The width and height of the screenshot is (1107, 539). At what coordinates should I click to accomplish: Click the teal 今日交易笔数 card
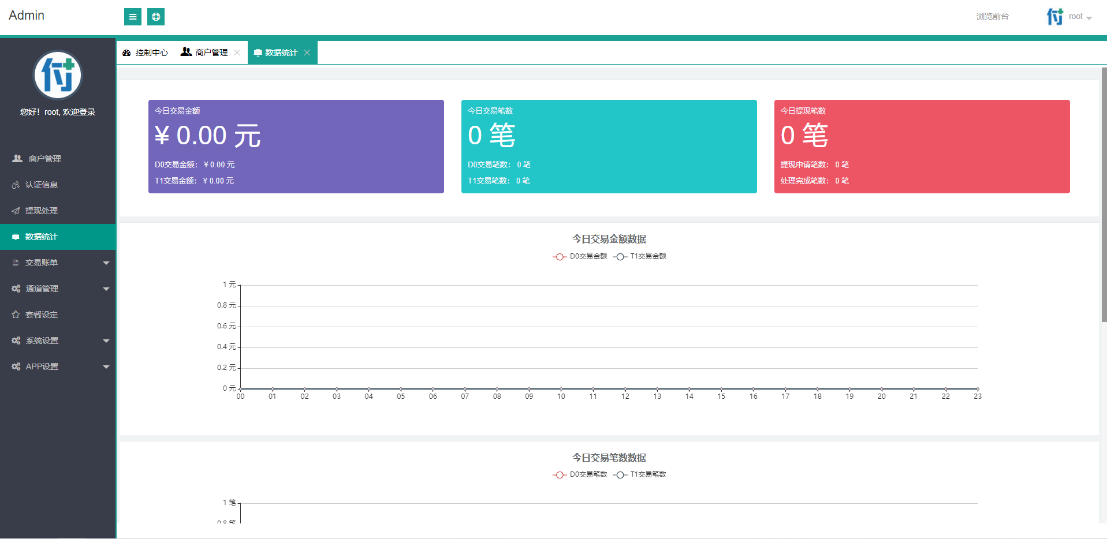tap(609, 147)
